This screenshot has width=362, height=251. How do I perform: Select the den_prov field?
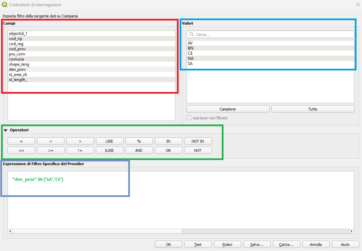[92, 69]
